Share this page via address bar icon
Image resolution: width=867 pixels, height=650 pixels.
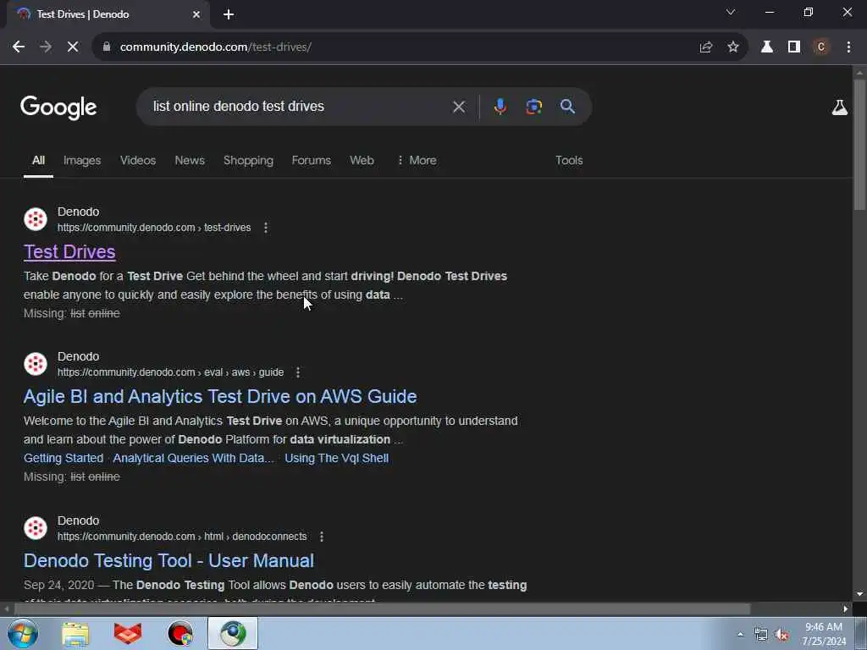click(x=705, y=47)
